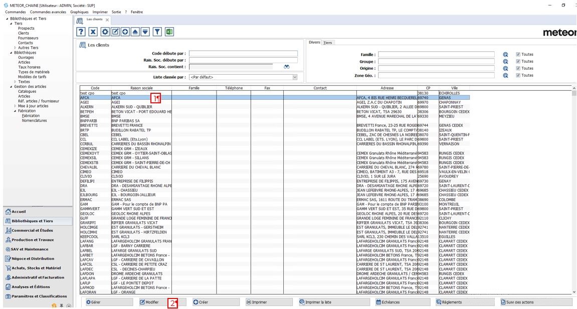Select the BNP PARIBAS SA row
This screenshot has width=577, height=309.
tap(275, 121)
